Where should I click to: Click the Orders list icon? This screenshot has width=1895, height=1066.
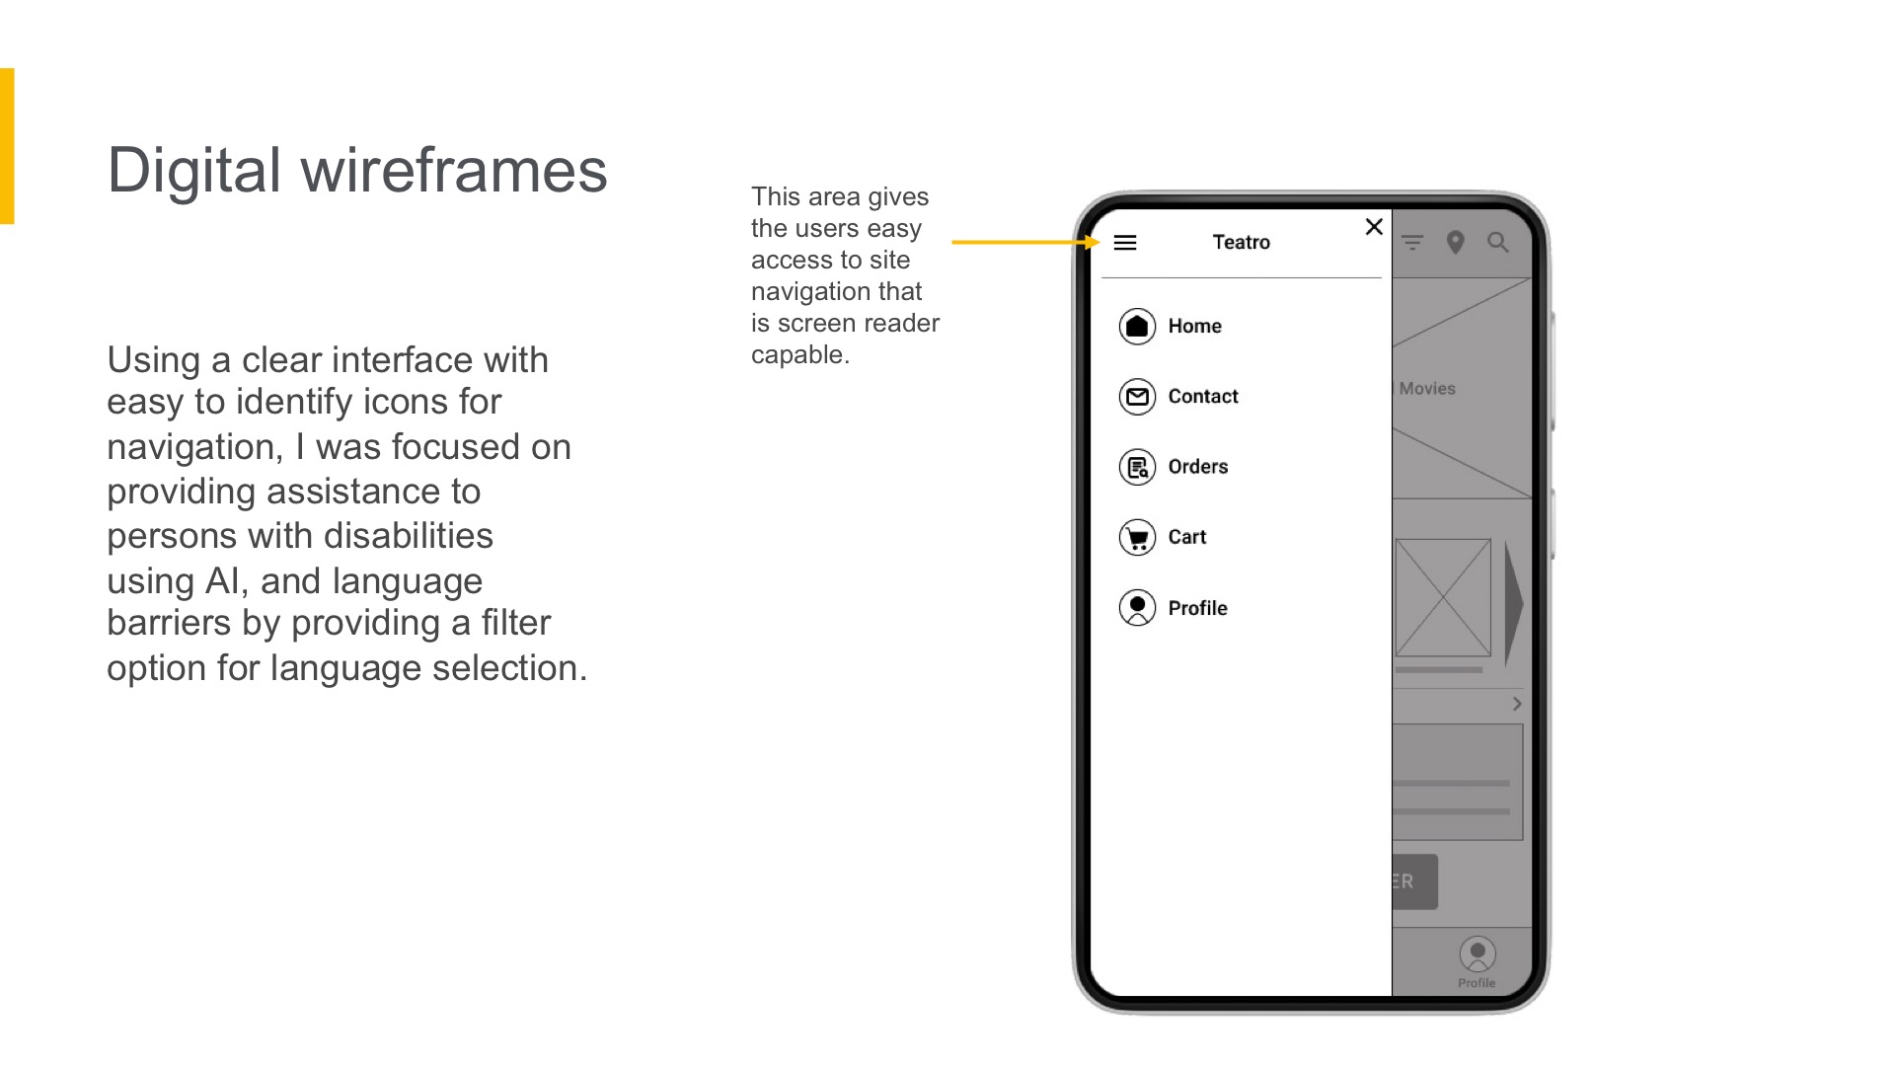[x=1136, y=466]
